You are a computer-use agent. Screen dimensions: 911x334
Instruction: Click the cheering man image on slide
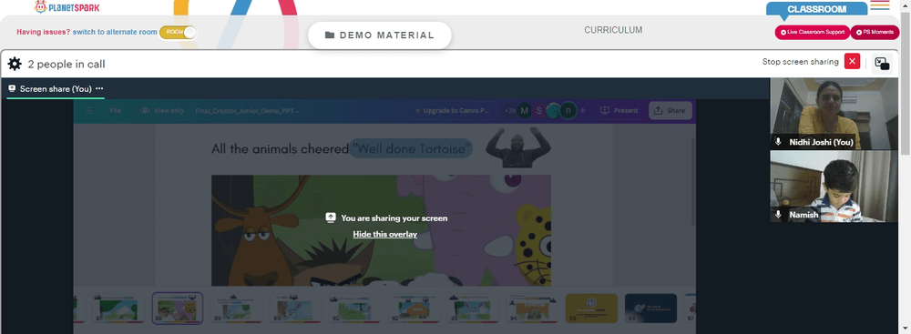click(517, 147)
